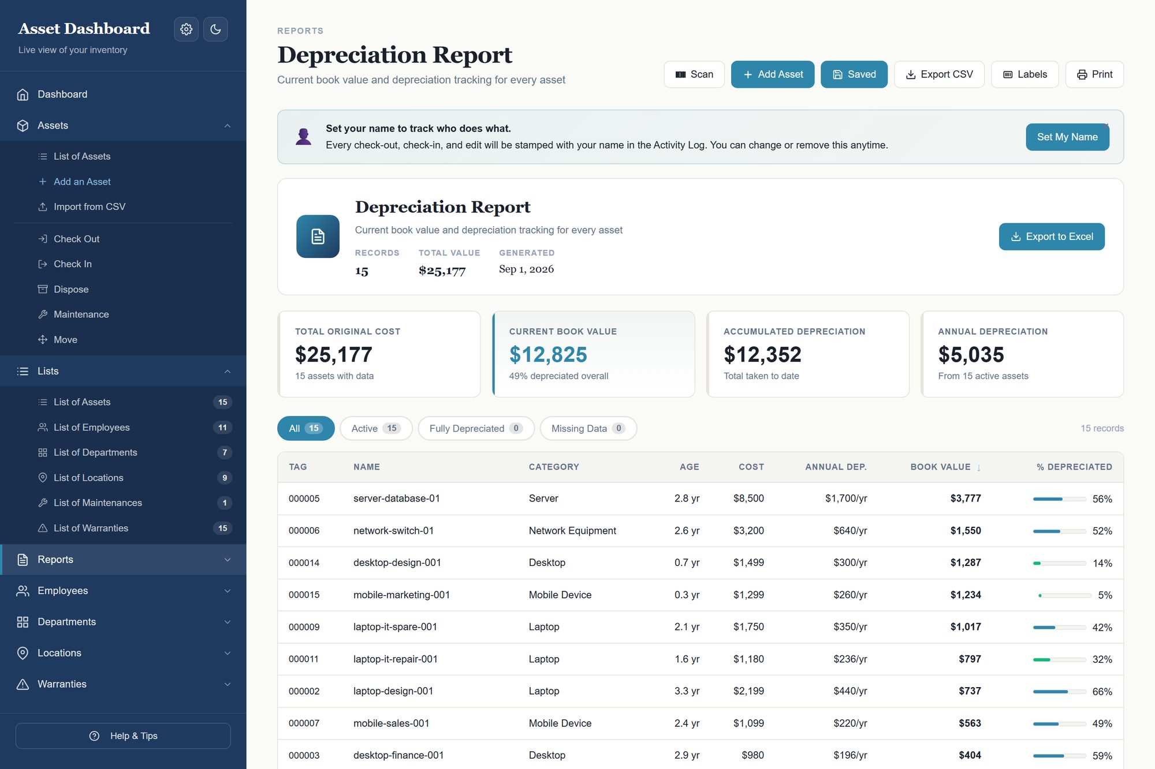Collapse the Lists section chevron

click(228, 372)
